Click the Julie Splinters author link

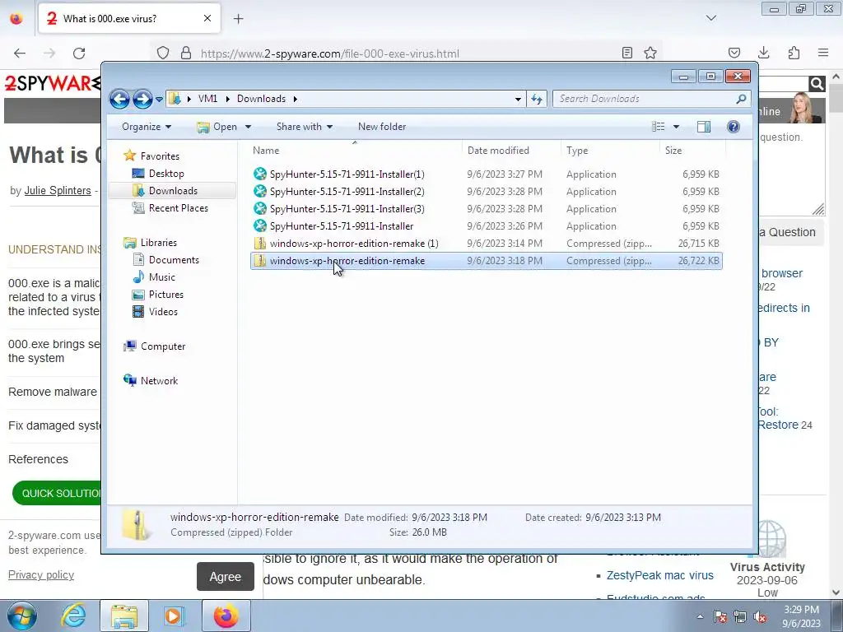(58, 190)
